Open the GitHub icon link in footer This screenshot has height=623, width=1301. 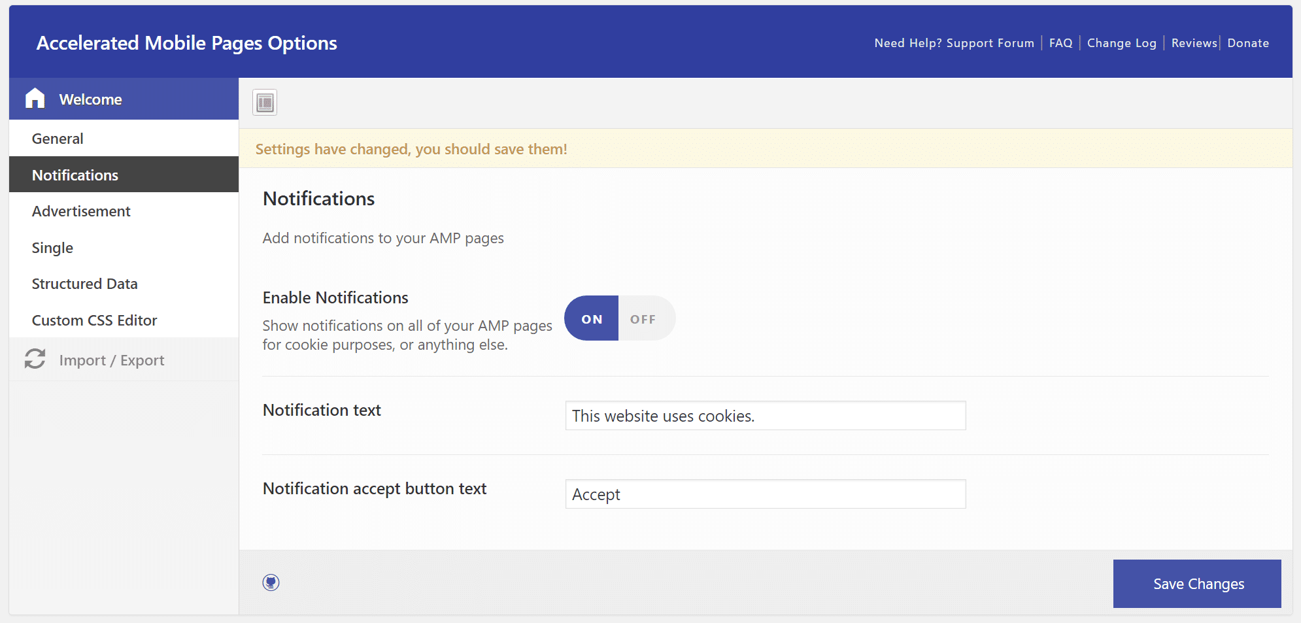tap(271, 582)
